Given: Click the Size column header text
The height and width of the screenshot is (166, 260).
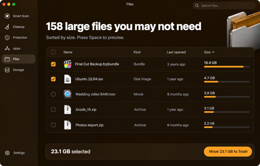Looking at the screenshot, I should pyautogui.click(x=207, y=52).
